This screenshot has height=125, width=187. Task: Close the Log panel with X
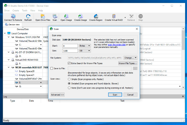(183, 96)
